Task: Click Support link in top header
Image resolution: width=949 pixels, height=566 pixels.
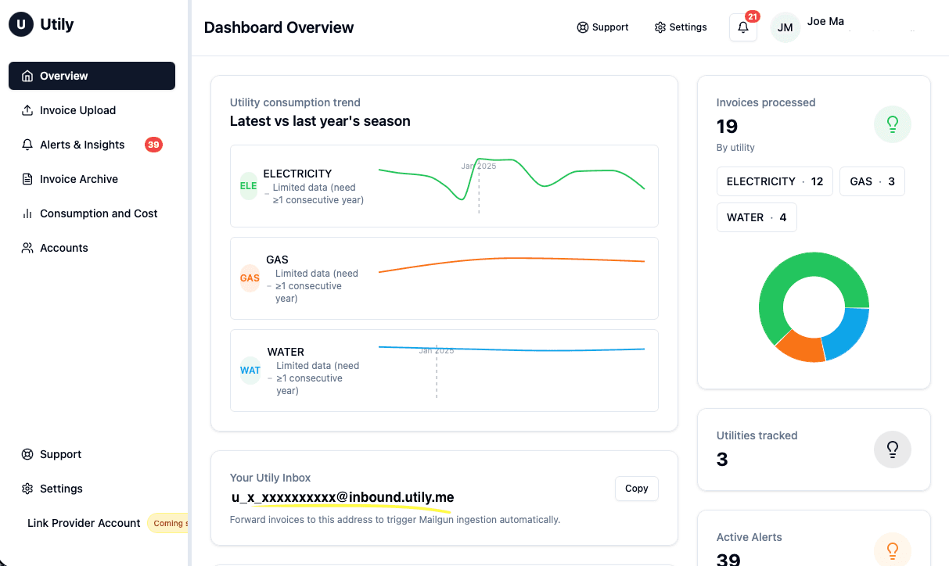Action: pyautogui.click(x=602, y=27)
